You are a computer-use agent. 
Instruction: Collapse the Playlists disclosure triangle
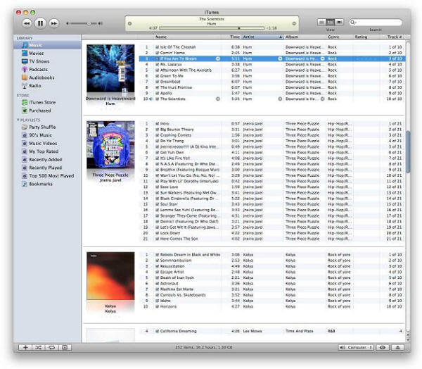[18, 120]
